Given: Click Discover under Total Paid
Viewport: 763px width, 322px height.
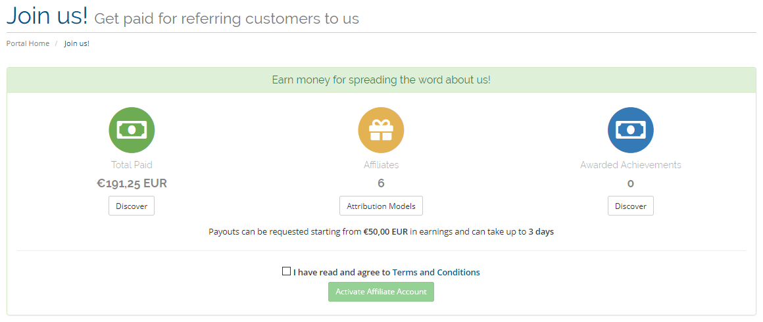Looking at the screenshot, I should coord(132,206).
